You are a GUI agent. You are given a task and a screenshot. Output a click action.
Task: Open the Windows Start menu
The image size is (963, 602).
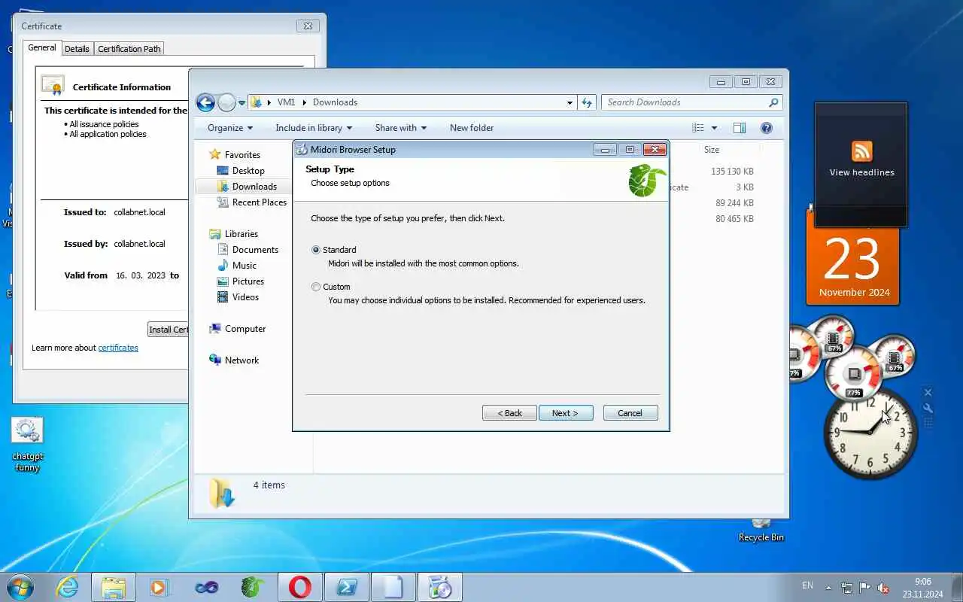click(20, 587)
